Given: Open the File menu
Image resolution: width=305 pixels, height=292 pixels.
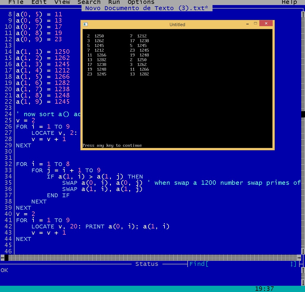Looking at the screenshot, I should coord(16,2).
